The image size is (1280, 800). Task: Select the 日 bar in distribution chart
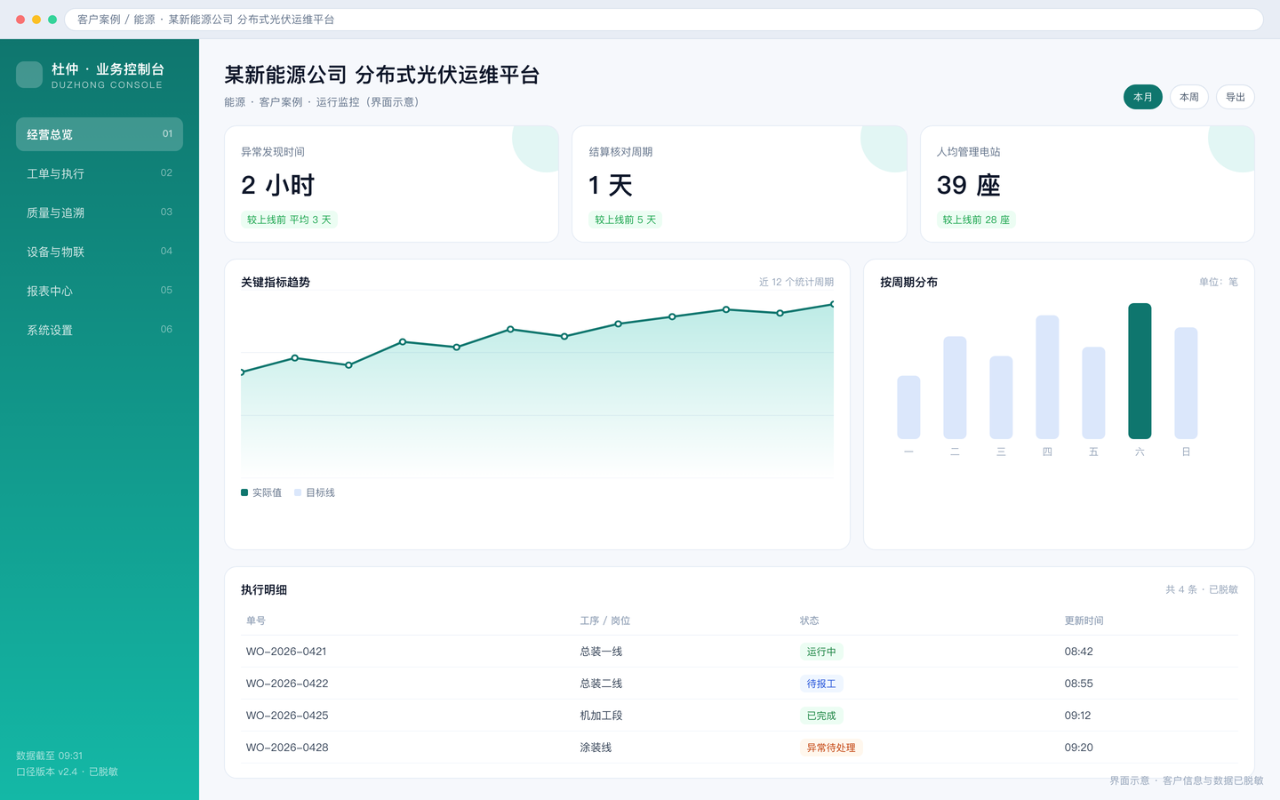tap(1186, 383)
